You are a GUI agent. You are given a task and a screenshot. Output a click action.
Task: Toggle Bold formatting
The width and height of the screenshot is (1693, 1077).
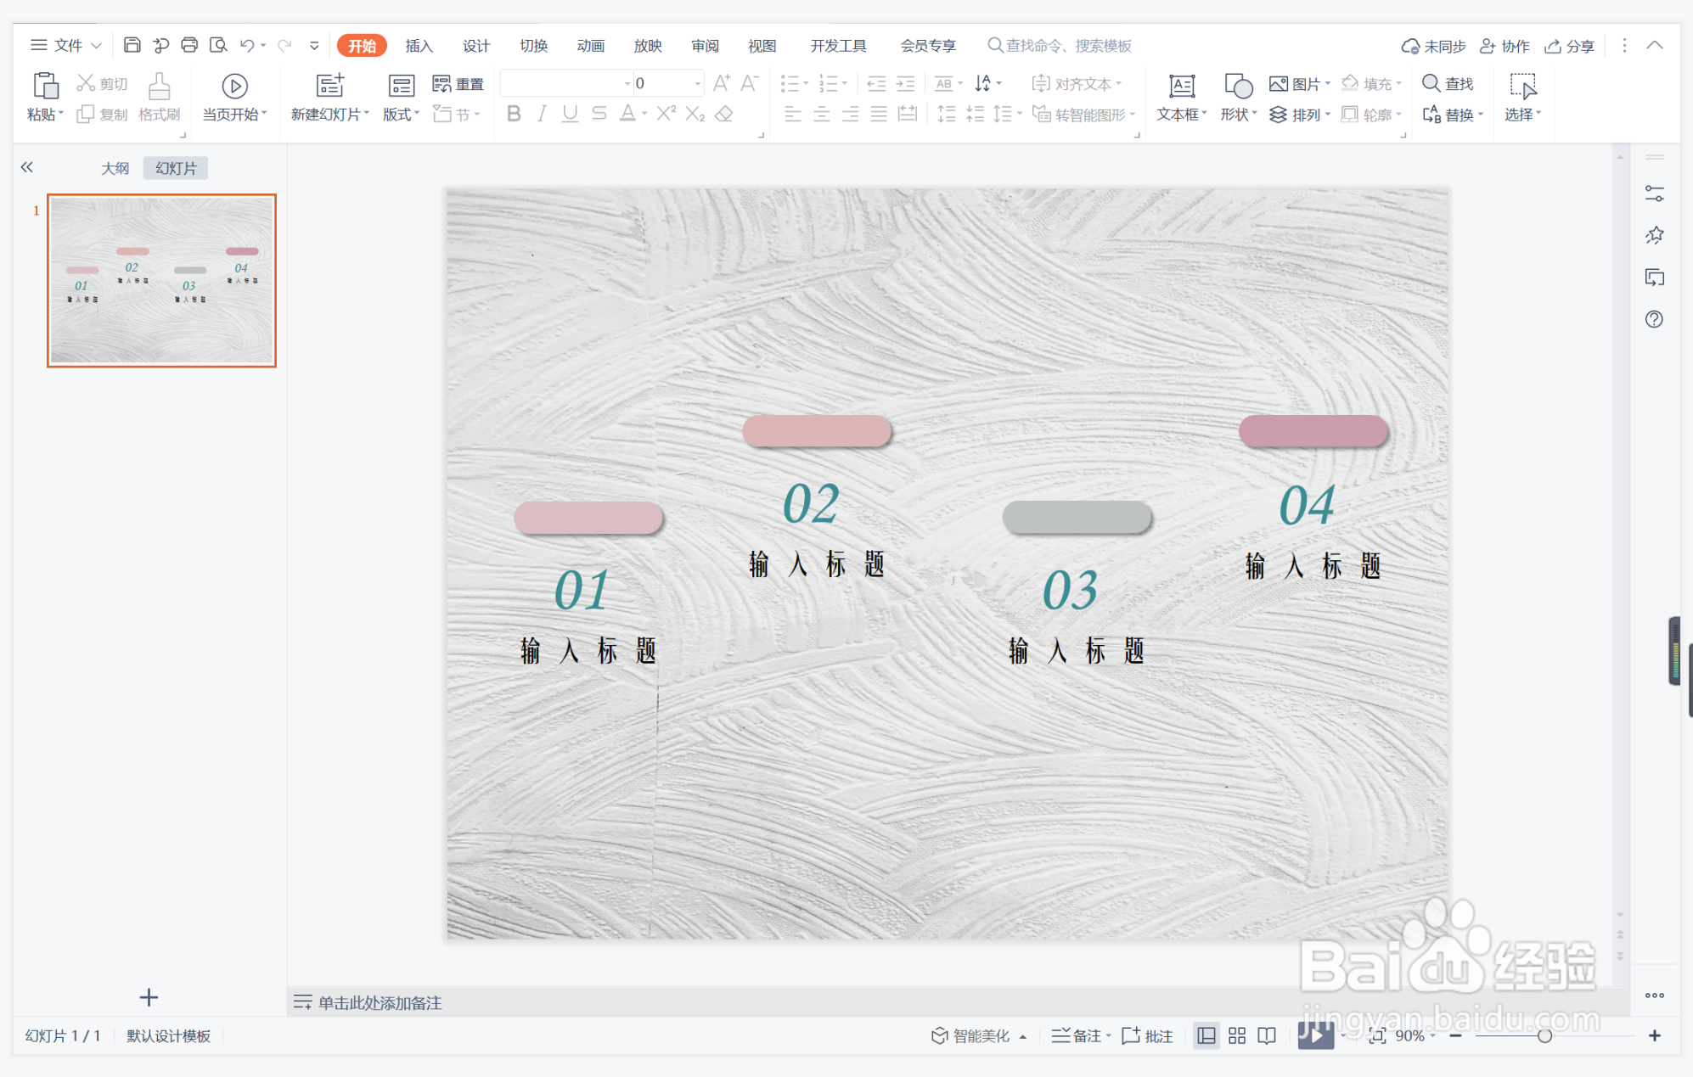pos(514,114)
